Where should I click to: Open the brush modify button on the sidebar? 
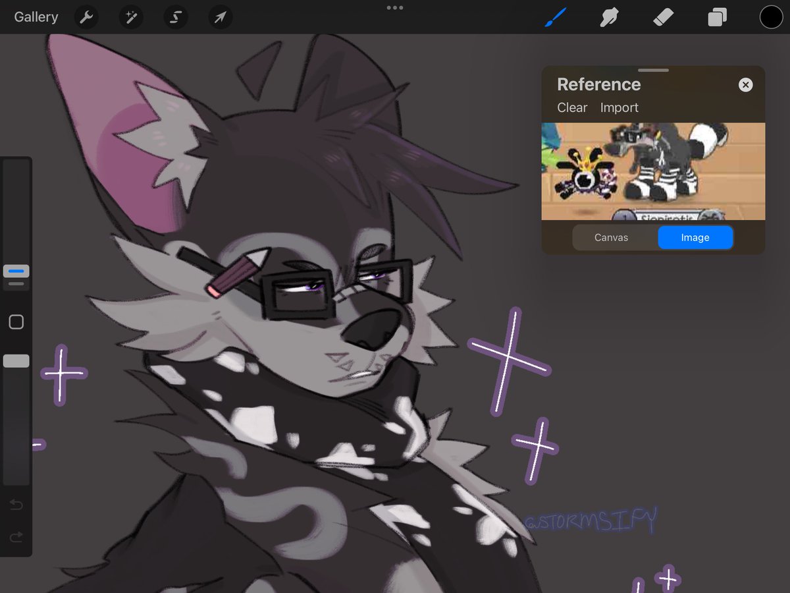pyautogui.click(x=16, y=322)
